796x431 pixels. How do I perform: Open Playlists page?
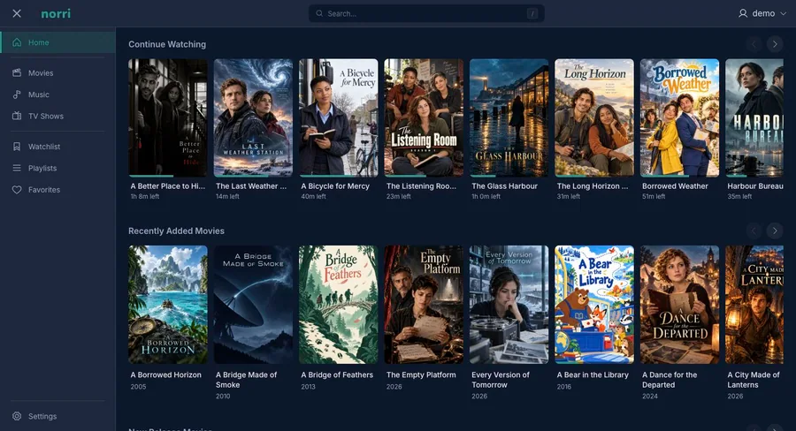57,169
